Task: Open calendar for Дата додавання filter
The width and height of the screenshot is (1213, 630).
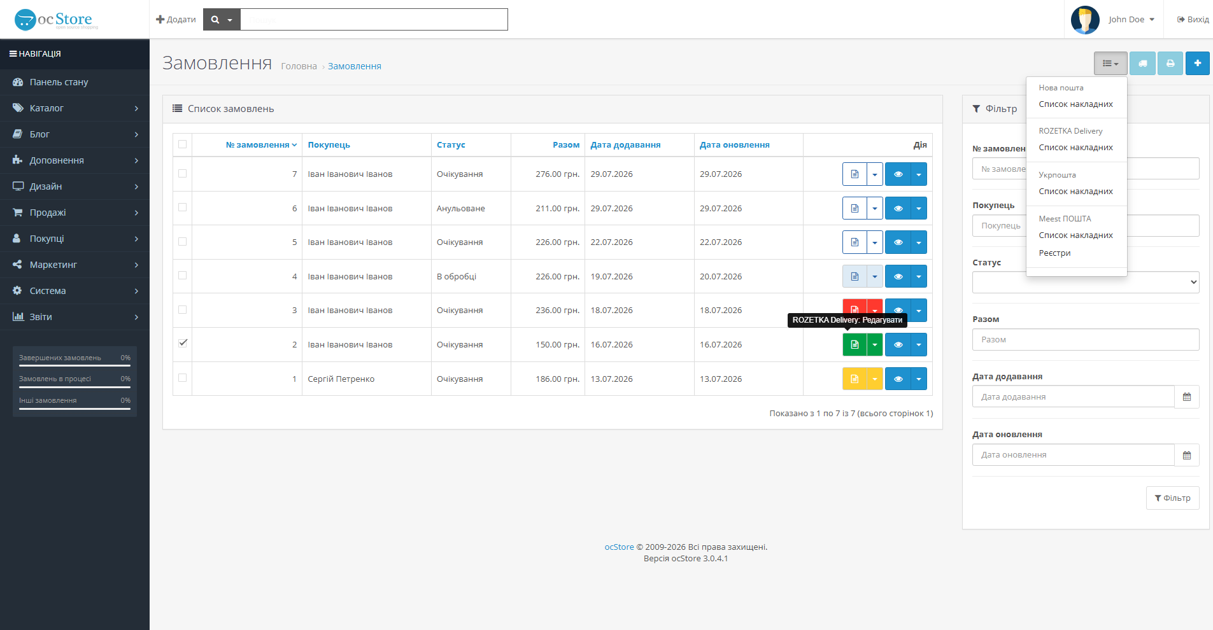Action: pyautogui.click(x=1187, y=397)
